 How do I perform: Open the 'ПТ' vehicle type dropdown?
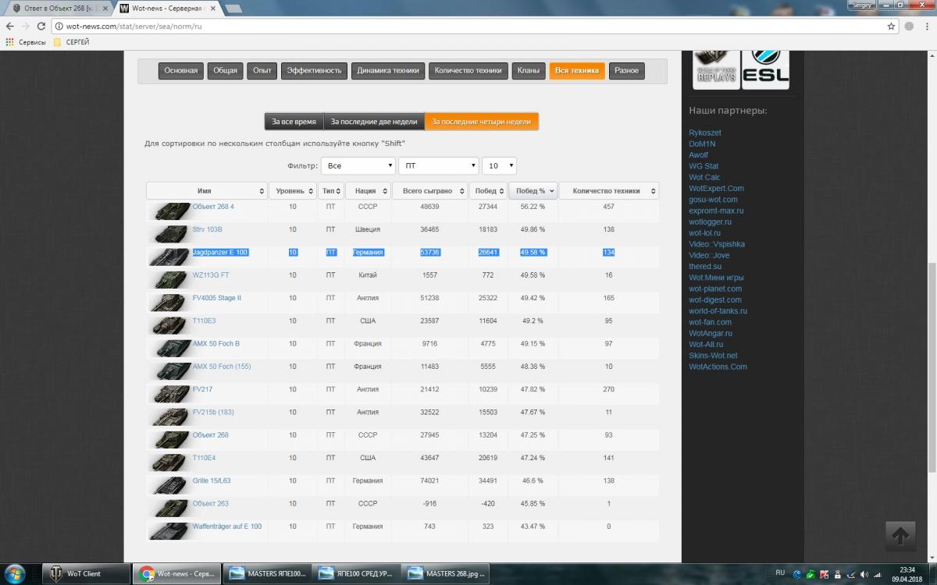pos(438,166)
